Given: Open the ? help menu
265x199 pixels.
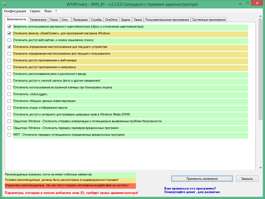Looking at the screenshot, I should coord(56,11).
